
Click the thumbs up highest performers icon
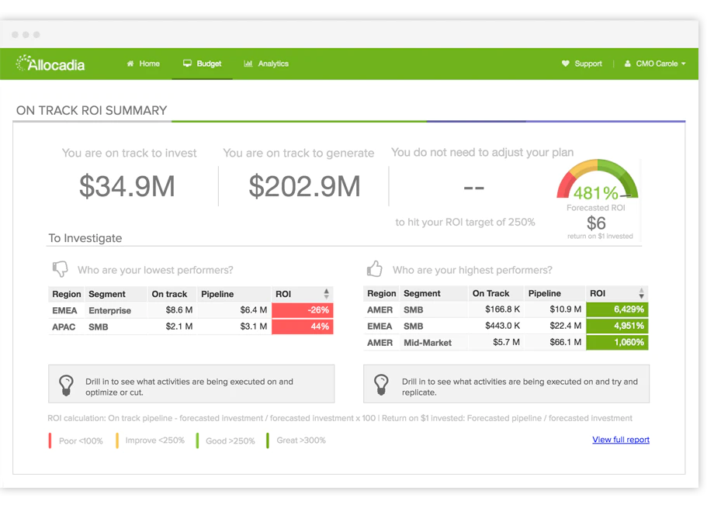(375, 268)
